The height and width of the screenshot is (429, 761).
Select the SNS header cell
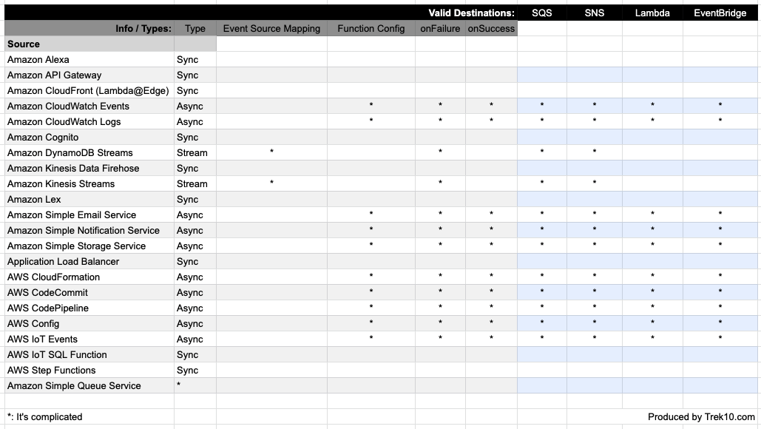tap(594, 13)
